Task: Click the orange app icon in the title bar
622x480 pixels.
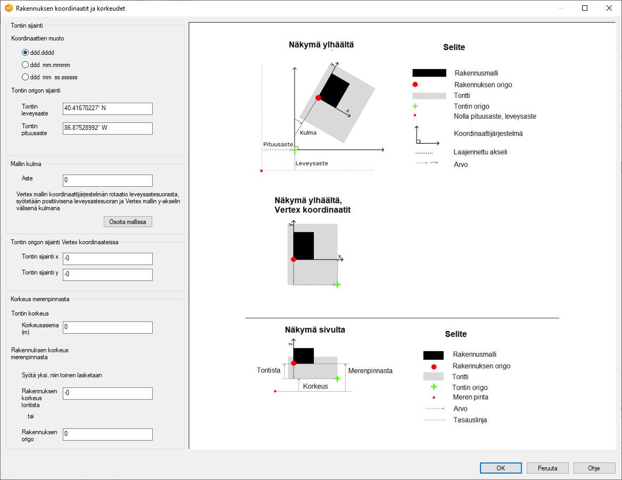Action: click(x=9, y=9)
